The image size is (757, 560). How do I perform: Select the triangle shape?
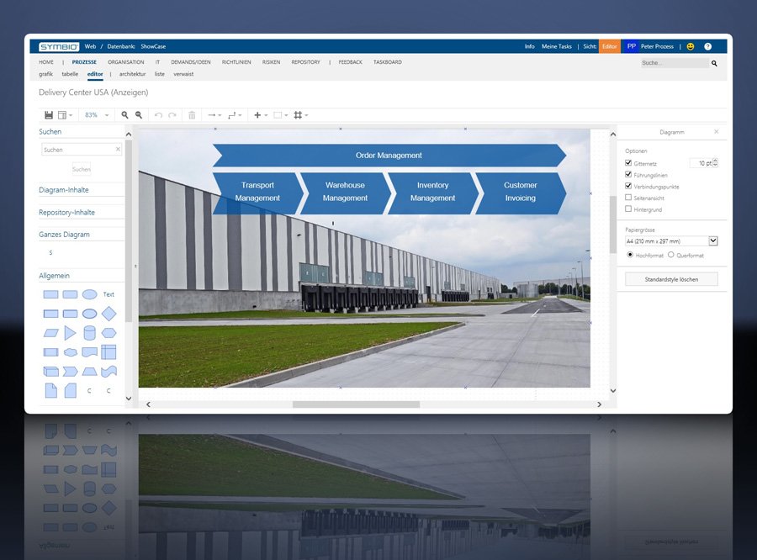pyautogui.click(x=70, y=333)
